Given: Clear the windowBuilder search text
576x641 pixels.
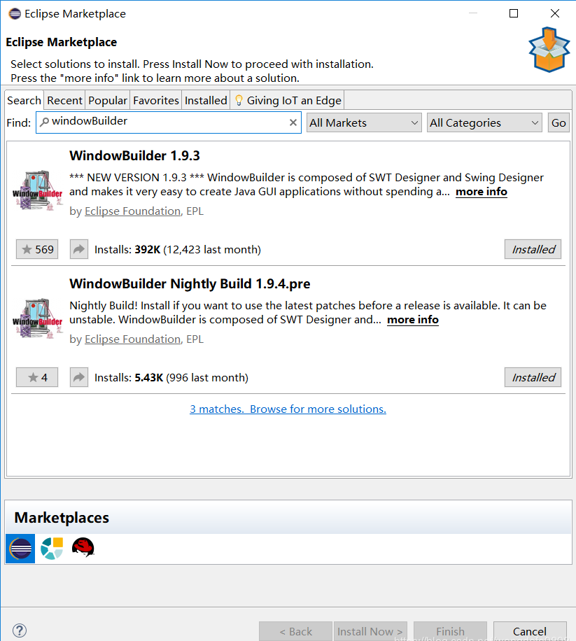Looking at the screenshot, I should [293, 122].
